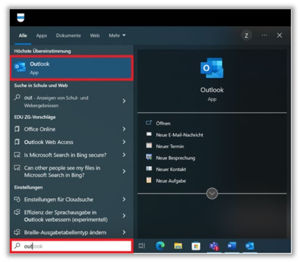Click the Braille-Ausgabetabellentyp settings icon
This screenshot has height=262, width=300.
click(17, 232)
